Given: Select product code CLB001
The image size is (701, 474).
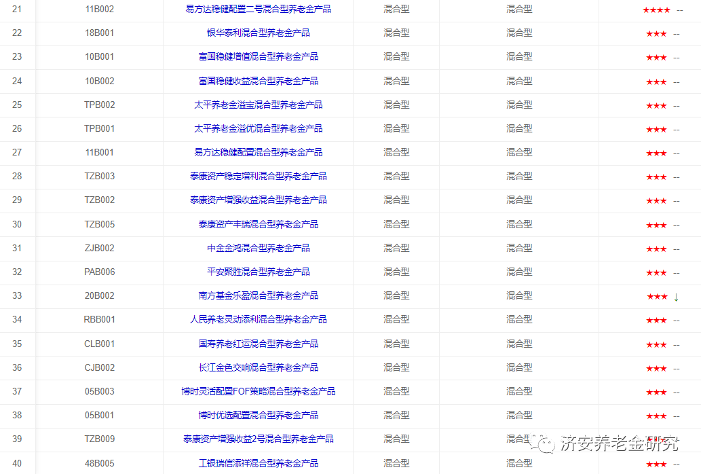Looking at the screenshot, I should click(x=99, y=344).
